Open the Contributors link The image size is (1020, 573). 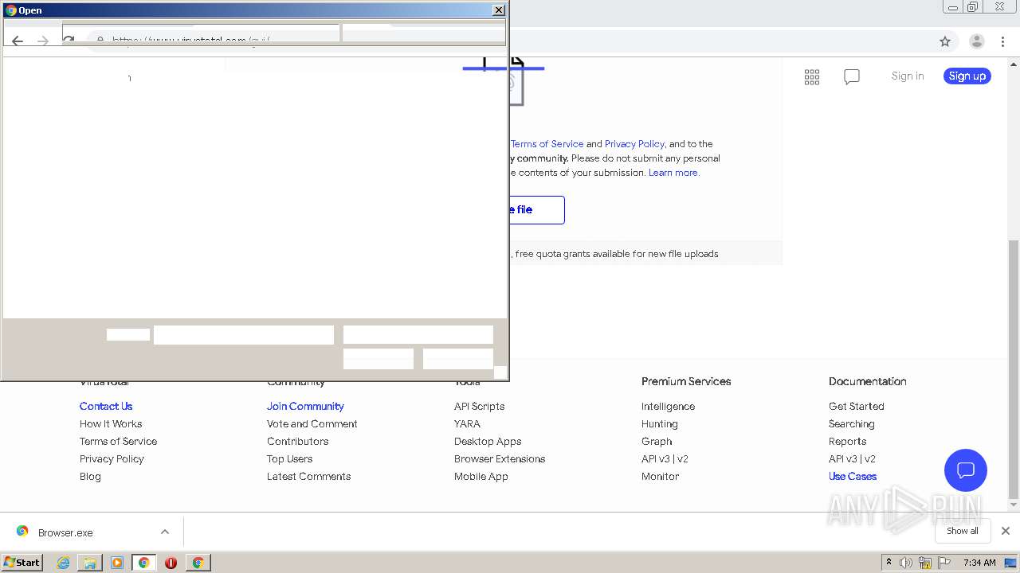coord(297,442)
